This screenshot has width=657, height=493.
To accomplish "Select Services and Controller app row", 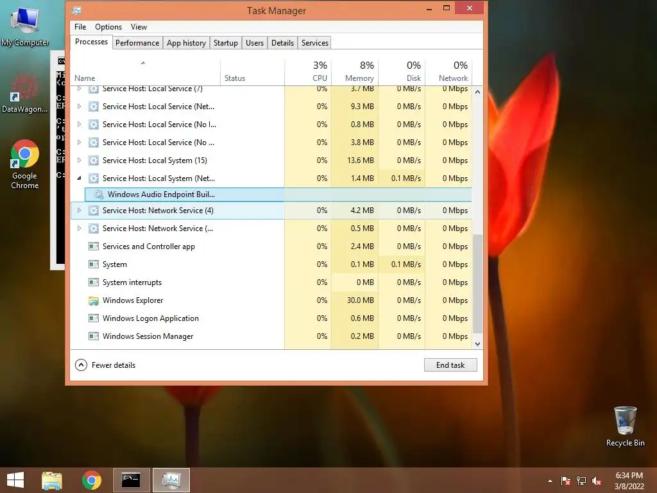I will pos(271,246).
